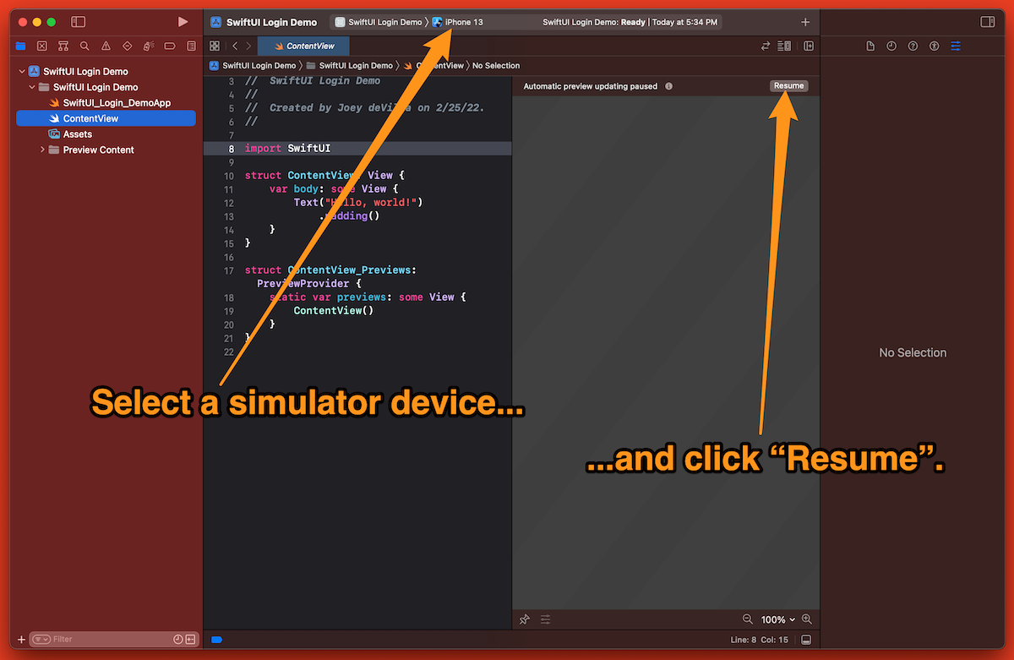Click the History inspector clock icon

tap(891, 46)
